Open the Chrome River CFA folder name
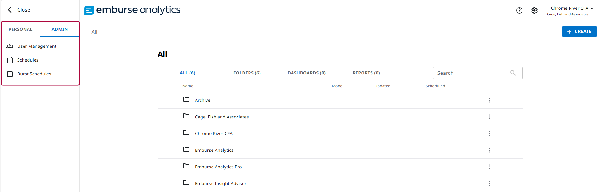600x192 pixels. click(x=213, y=134)
